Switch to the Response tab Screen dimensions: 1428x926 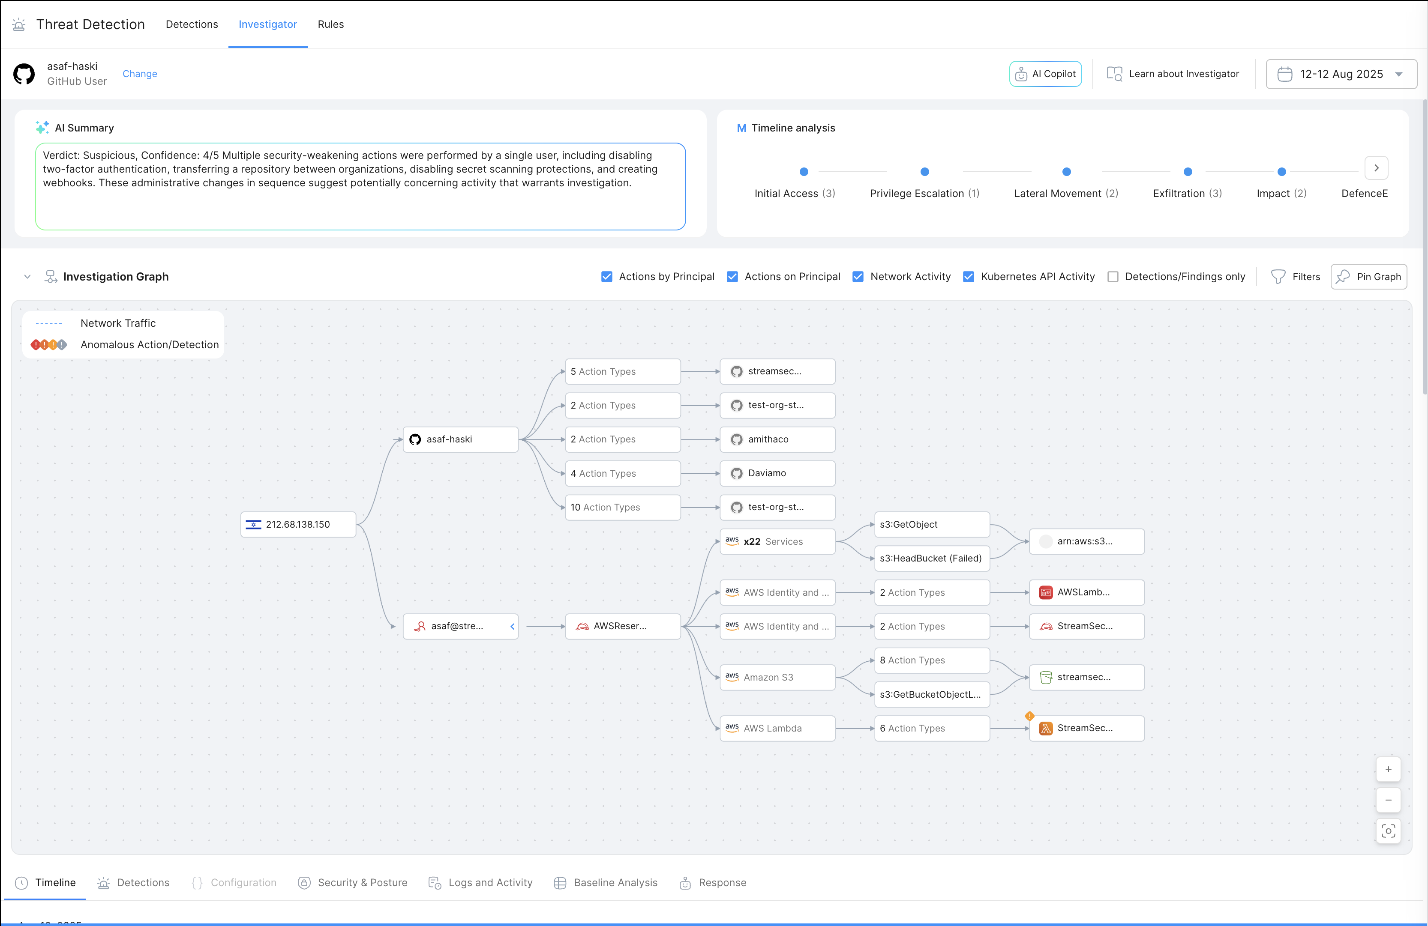(713, 883)
